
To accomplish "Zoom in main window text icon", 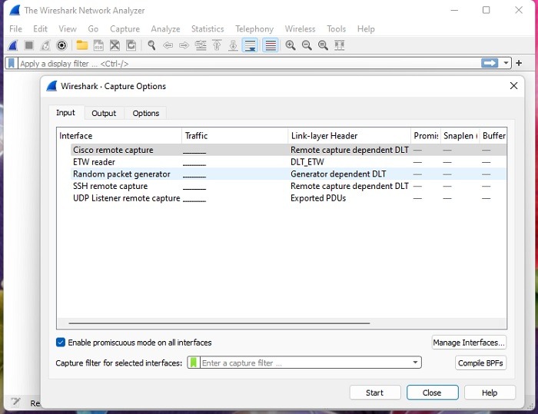I will (x=291, y=45).
